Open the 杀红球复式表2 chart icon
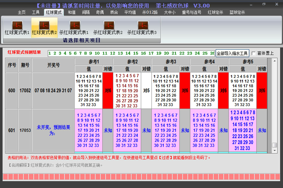This screenshot has width=283, height=188. coord(108,28)
